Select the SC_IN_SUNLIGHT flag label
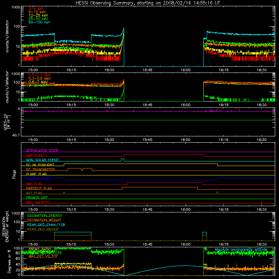 tap(40, 165)
